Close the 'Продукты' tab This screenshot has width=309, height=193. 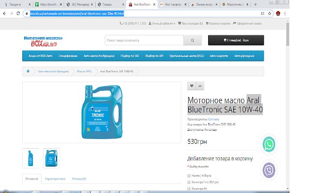[x=29, y=4]
